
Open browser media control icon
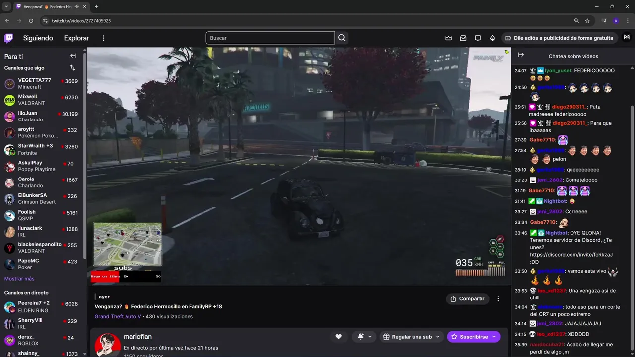click(x=604, y=21)
